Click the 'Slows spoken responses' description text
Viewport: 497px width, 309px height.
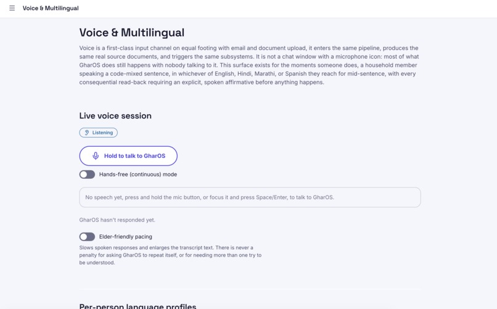(170, 255)
